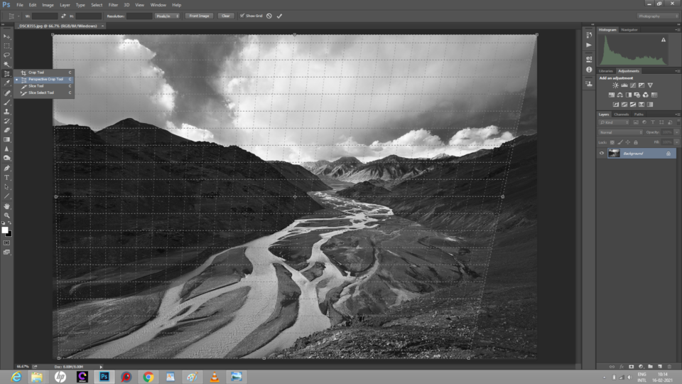This screenshot has width=682, height=384.
Task: Toggle lock all
Action: point(636,142)
